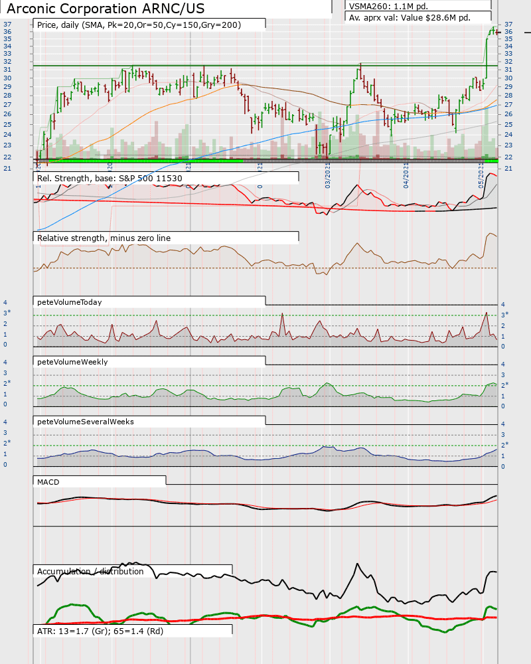Click the 2* label on peteVolumeSeveralWeeks right axis
531x664 pixels.
(x=504, y=445)
